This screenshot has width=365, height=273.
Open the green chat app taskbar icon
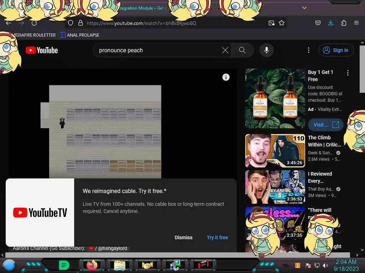tap(64, 265)
